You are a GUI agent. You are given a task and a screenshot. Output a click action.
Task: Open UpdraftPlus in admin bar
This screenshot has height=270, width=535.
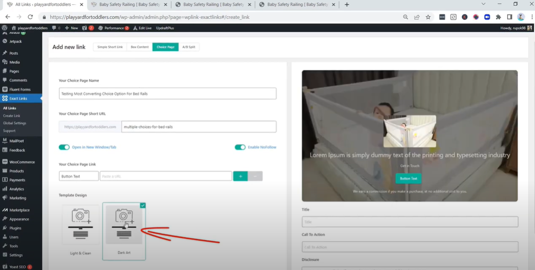point(165,28)
